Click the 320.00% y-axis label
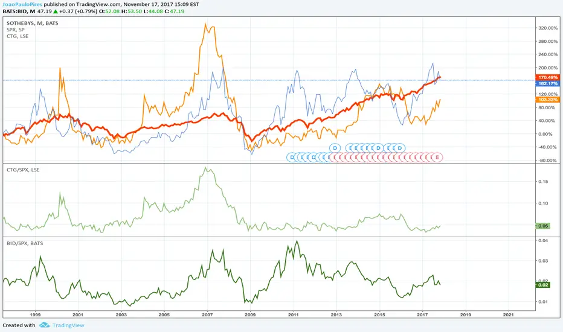 [x=548, y=28]
